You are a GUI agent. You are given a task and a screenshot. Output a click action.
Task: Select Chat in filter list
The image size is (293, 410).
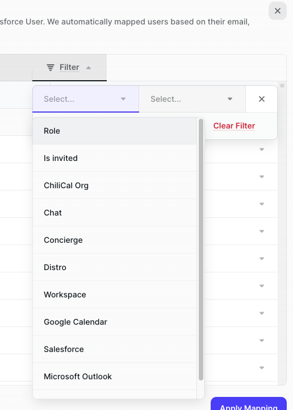(x=115, y=213)
